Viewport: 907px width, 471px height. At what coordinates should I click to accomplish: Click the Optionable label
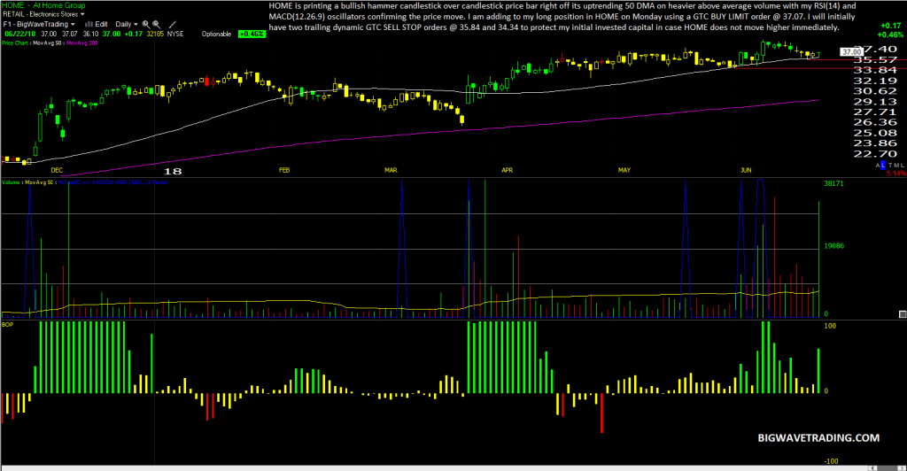(216, 35)
